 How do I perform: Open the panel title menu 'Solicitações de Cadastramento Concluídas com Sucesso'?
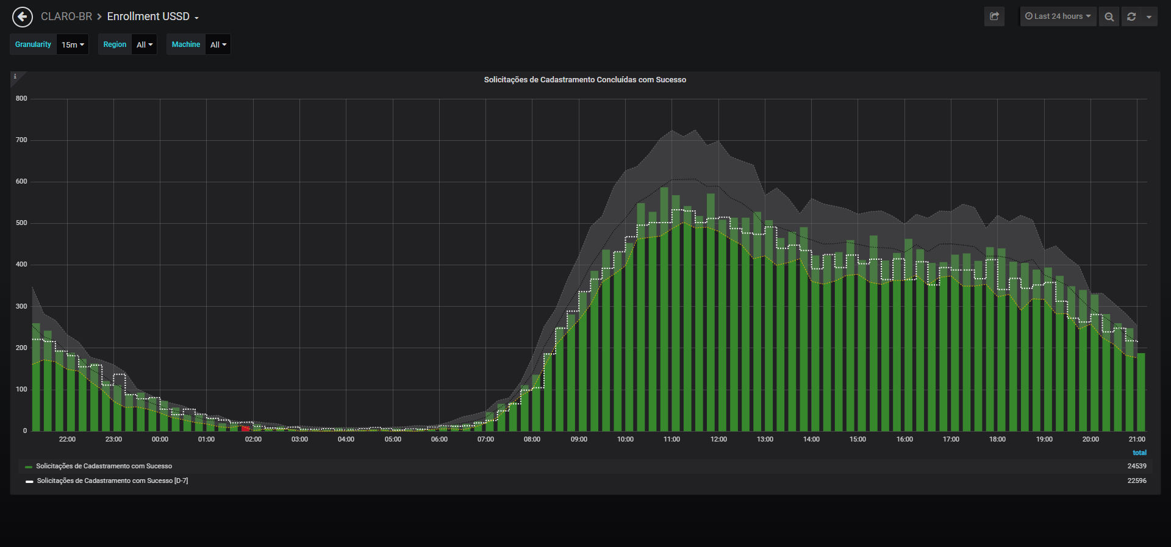coord(585,80)
